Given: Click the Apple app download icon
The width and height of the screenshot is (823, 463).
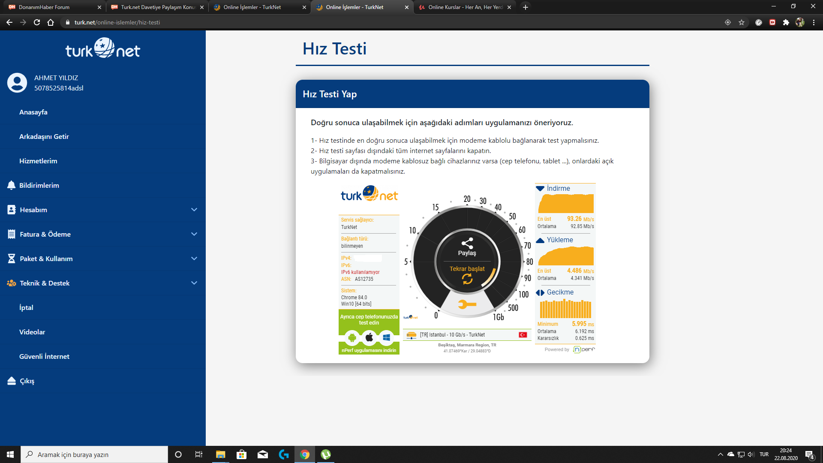Looking at the screenshot, I should coord(369,338).
